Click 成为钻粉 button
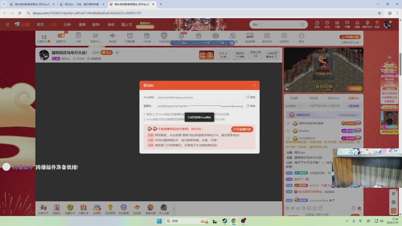 354,106
